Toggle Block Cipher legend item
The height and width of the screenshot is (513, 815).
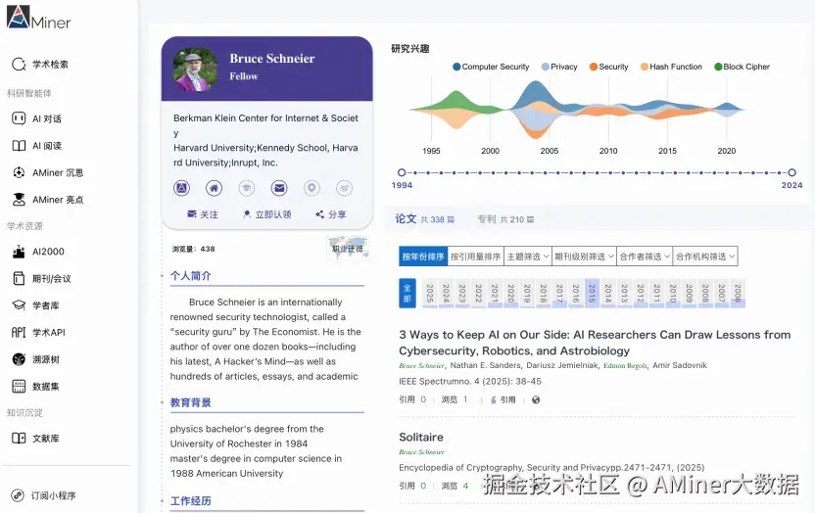pos(742,67)
